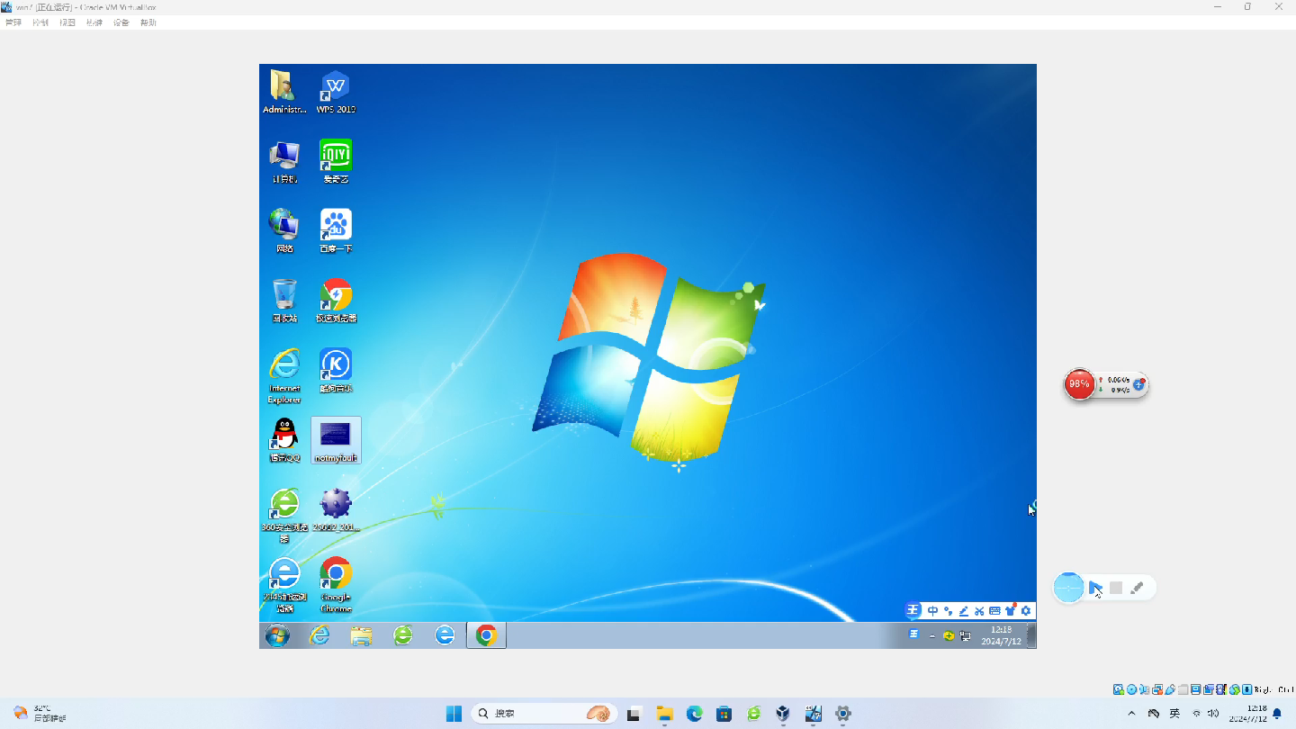Select the 极速浏览器 desktop shortcut

(336, 301)
